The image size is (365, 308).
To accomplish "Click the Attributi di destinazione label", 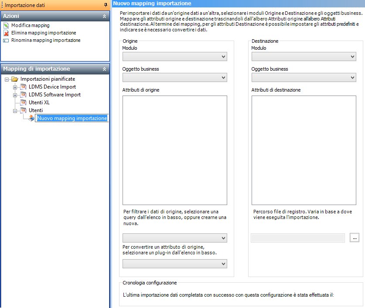I will click(276, 90).
